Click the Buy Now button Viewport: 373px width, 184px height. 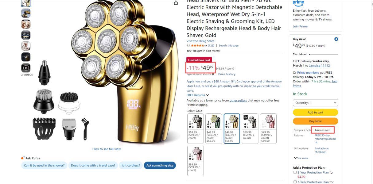(315, 121)
